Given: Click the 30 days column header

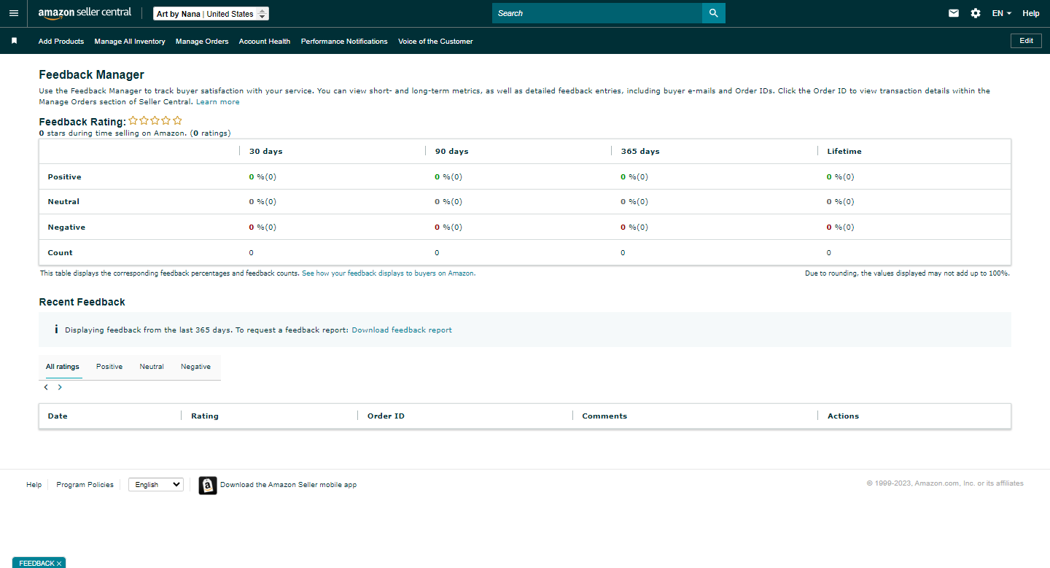Looking at the screenshot, I should 266,152.
